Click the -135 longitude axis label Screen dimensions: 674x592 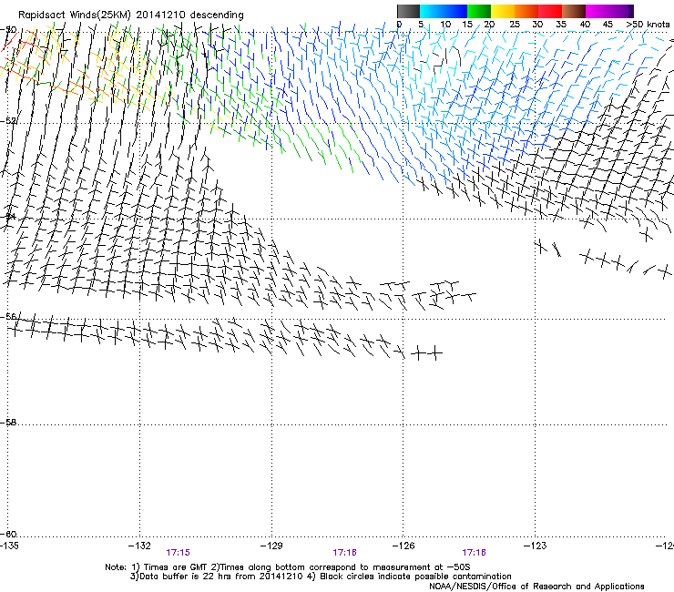point(9,546)
